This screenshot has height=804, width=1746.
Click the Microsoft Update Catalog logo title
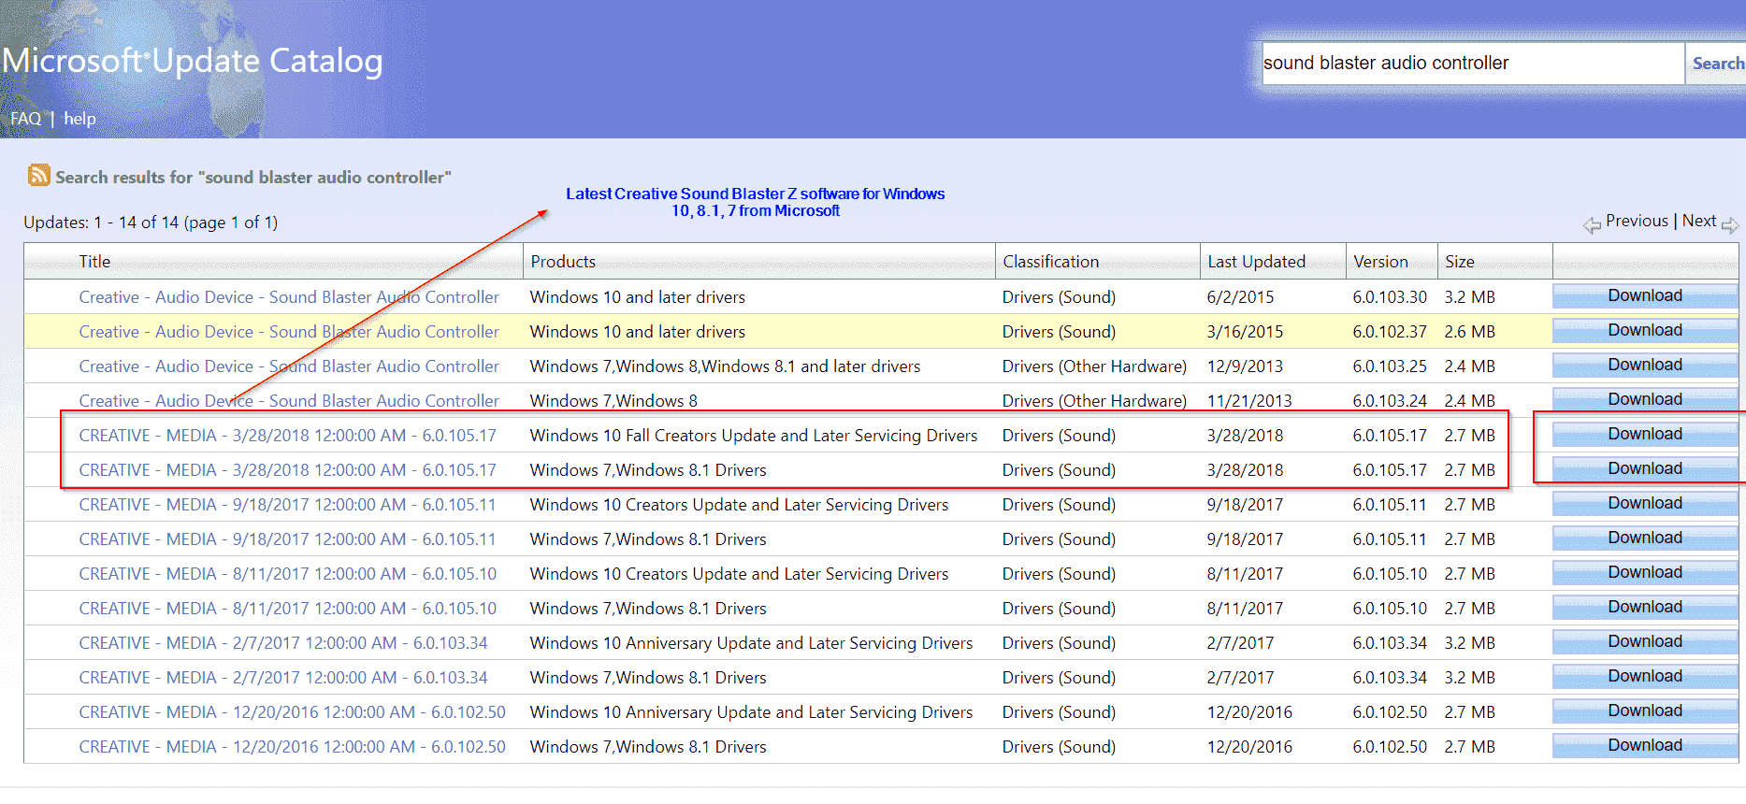[193, 61]
